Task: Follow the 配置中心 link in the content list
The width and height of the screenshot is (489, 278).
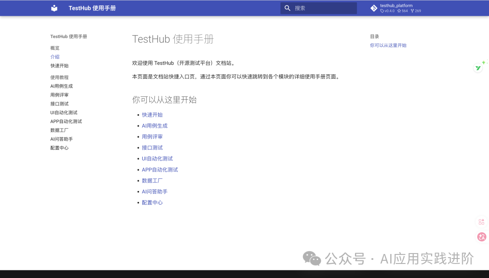Action: [x=152, y=202]
